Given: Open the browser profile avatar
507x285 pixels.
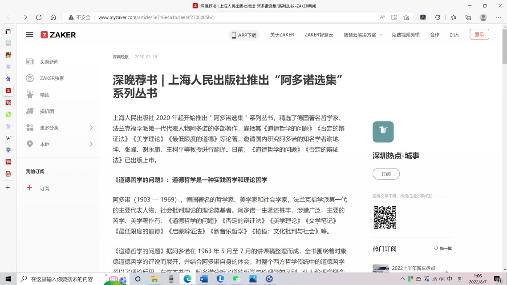Looking at the screenshot, I should (x=483, y=17).
